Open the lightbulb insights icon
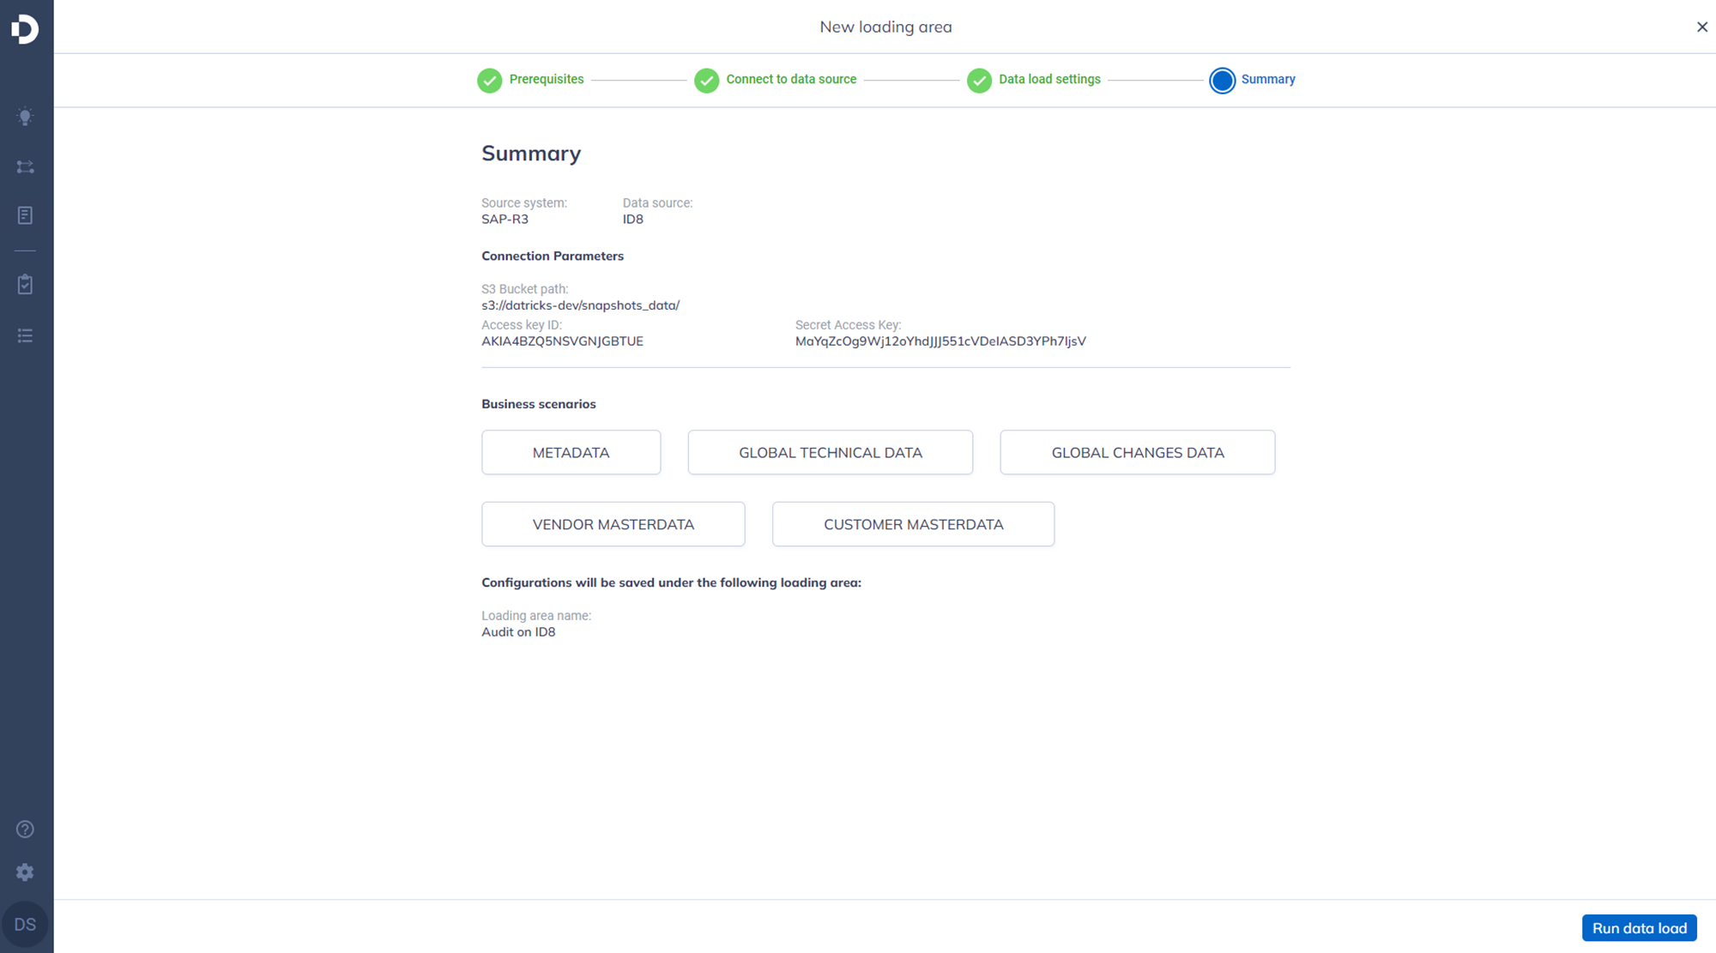 point(25,117)
